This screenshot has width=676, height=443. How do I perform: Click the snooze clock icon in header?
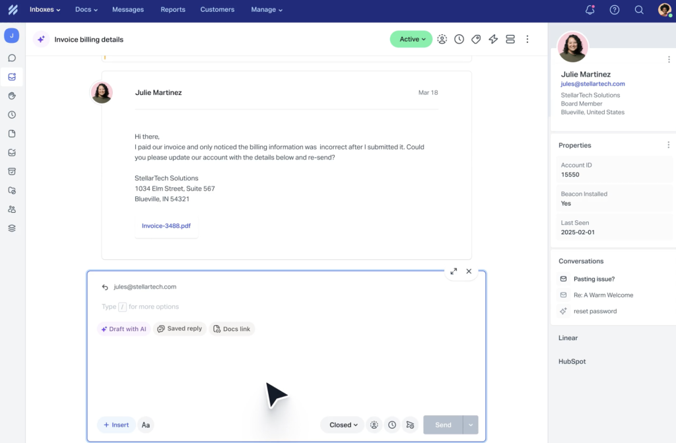point(459,40)
